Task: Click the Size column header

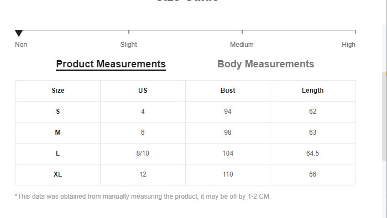Action: click(x=57, y=91)
